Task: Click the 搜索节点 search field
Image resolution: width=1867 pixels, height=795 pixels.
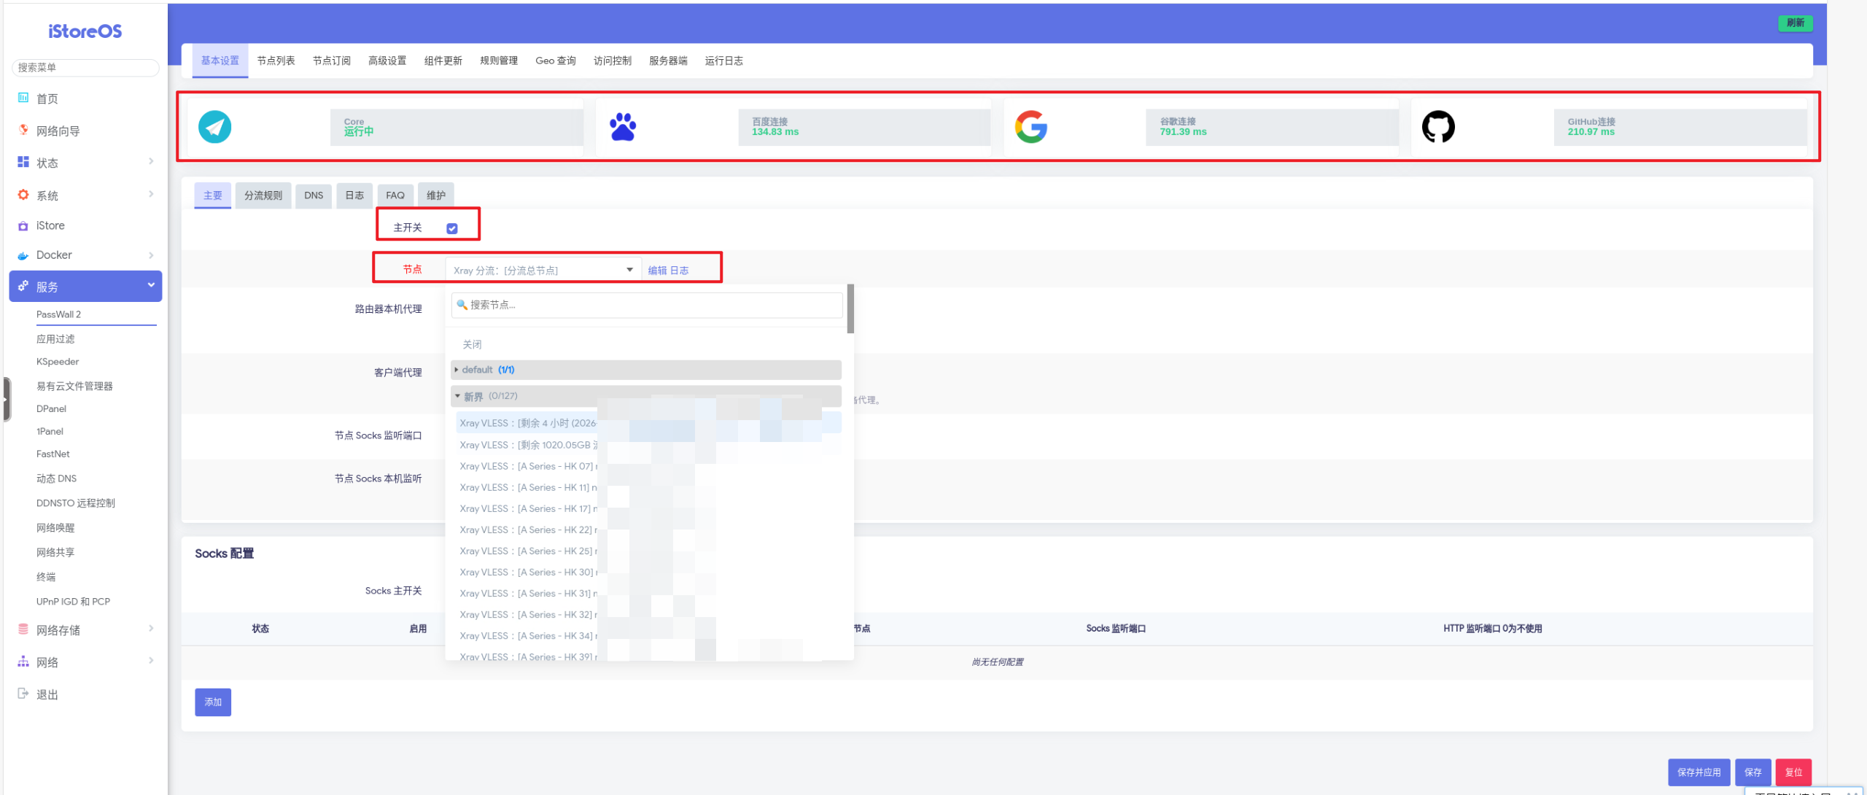Action: point(647,305)
